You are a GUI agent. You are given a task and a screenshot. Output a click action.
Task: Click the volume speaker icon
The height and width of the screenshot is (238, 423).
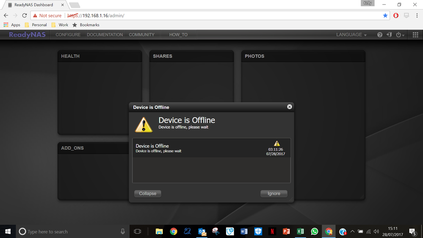pos(376,232)
